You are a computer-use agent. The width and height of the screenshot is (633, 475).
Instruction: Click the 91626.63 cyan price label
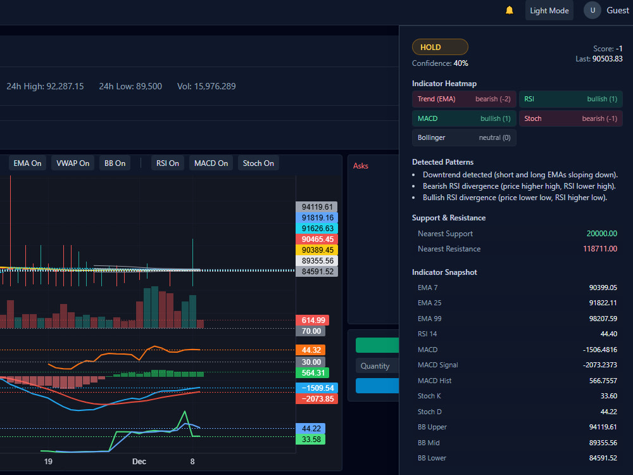[317, 229]
